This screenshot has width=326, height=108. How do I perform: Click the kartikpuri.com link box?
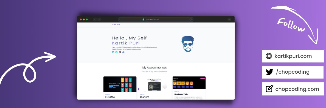(x=293, y=56)
